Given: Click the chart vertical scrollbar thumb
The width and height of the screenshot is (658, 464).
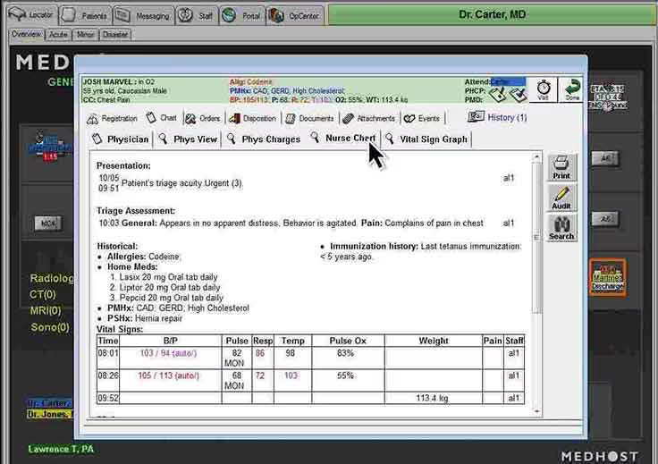Looking at the screenshot, I should pos(536,238).
